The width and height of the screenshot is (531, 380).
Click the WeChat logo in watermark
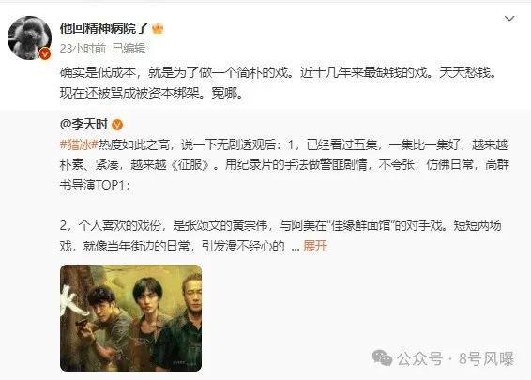click(382, 358)
